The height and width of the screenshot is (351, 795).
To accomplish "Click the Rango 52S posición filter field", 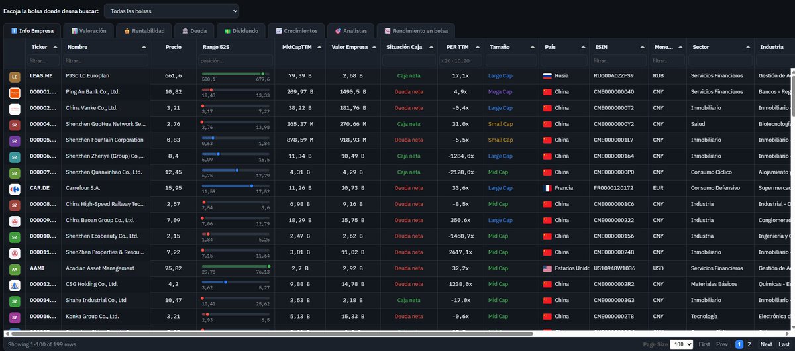I will [235, 61].
